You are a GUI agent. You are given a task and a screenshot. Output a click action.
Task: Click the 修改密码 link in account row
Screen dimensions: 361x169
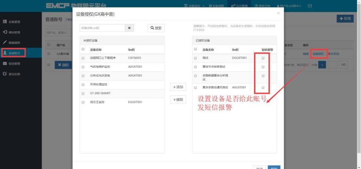coord(333,54)
